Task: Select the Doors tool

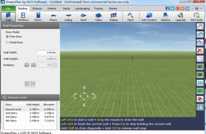Action: 38,17
